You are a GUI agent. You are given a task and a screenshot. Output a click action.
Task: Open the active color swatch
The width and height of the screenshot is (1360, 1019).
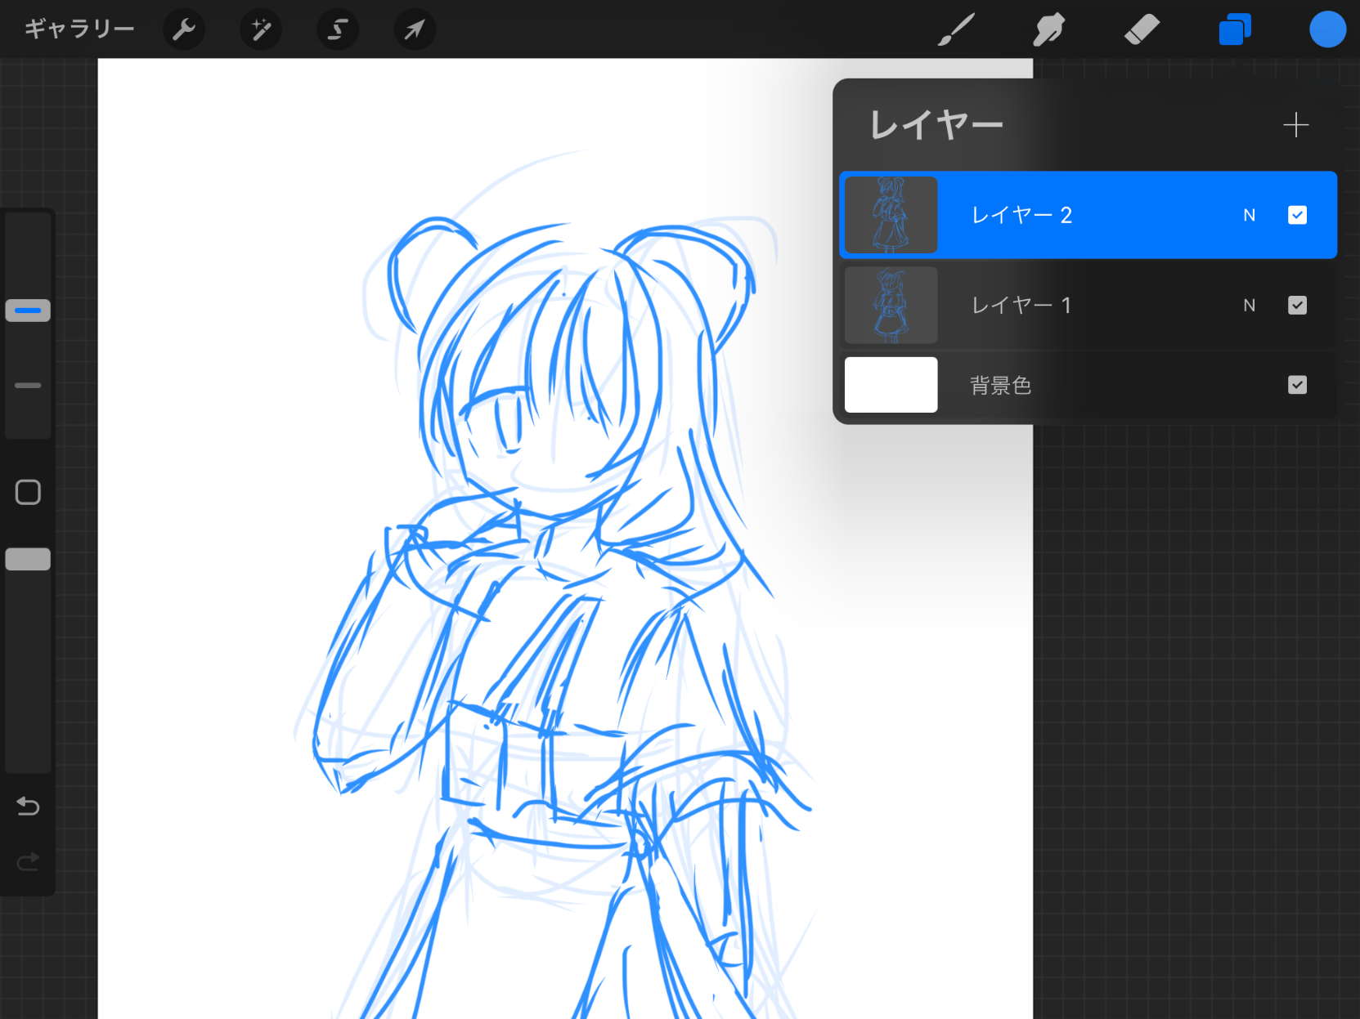1326,30
